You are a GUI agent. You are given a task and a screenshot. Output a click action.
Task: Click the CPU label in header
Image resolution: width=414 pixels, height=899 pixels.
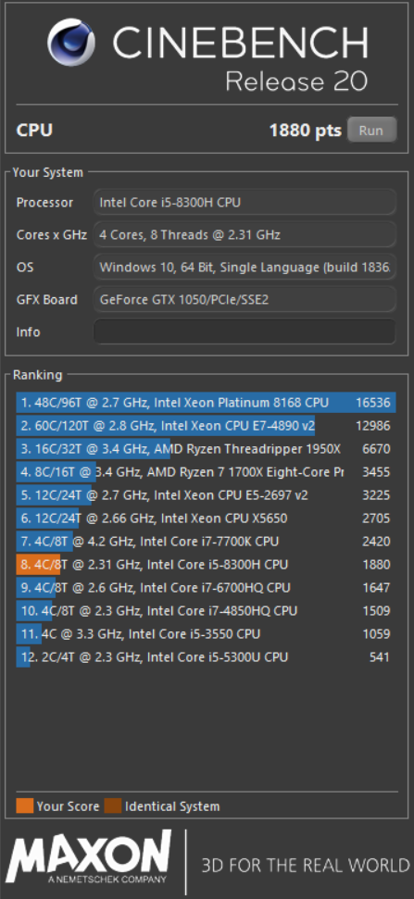coord(34,131)
